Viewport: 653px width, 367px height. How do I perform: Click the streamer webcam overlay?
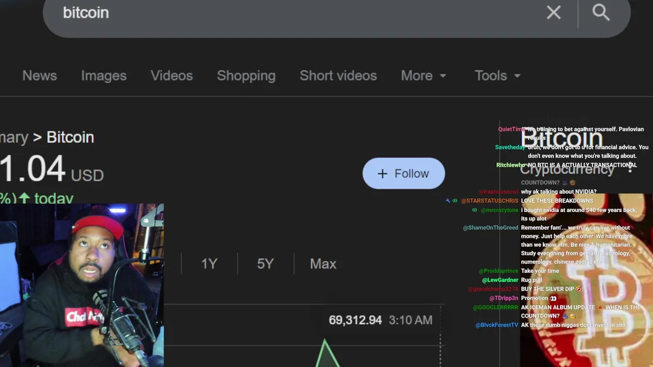(x=82, y=285)
